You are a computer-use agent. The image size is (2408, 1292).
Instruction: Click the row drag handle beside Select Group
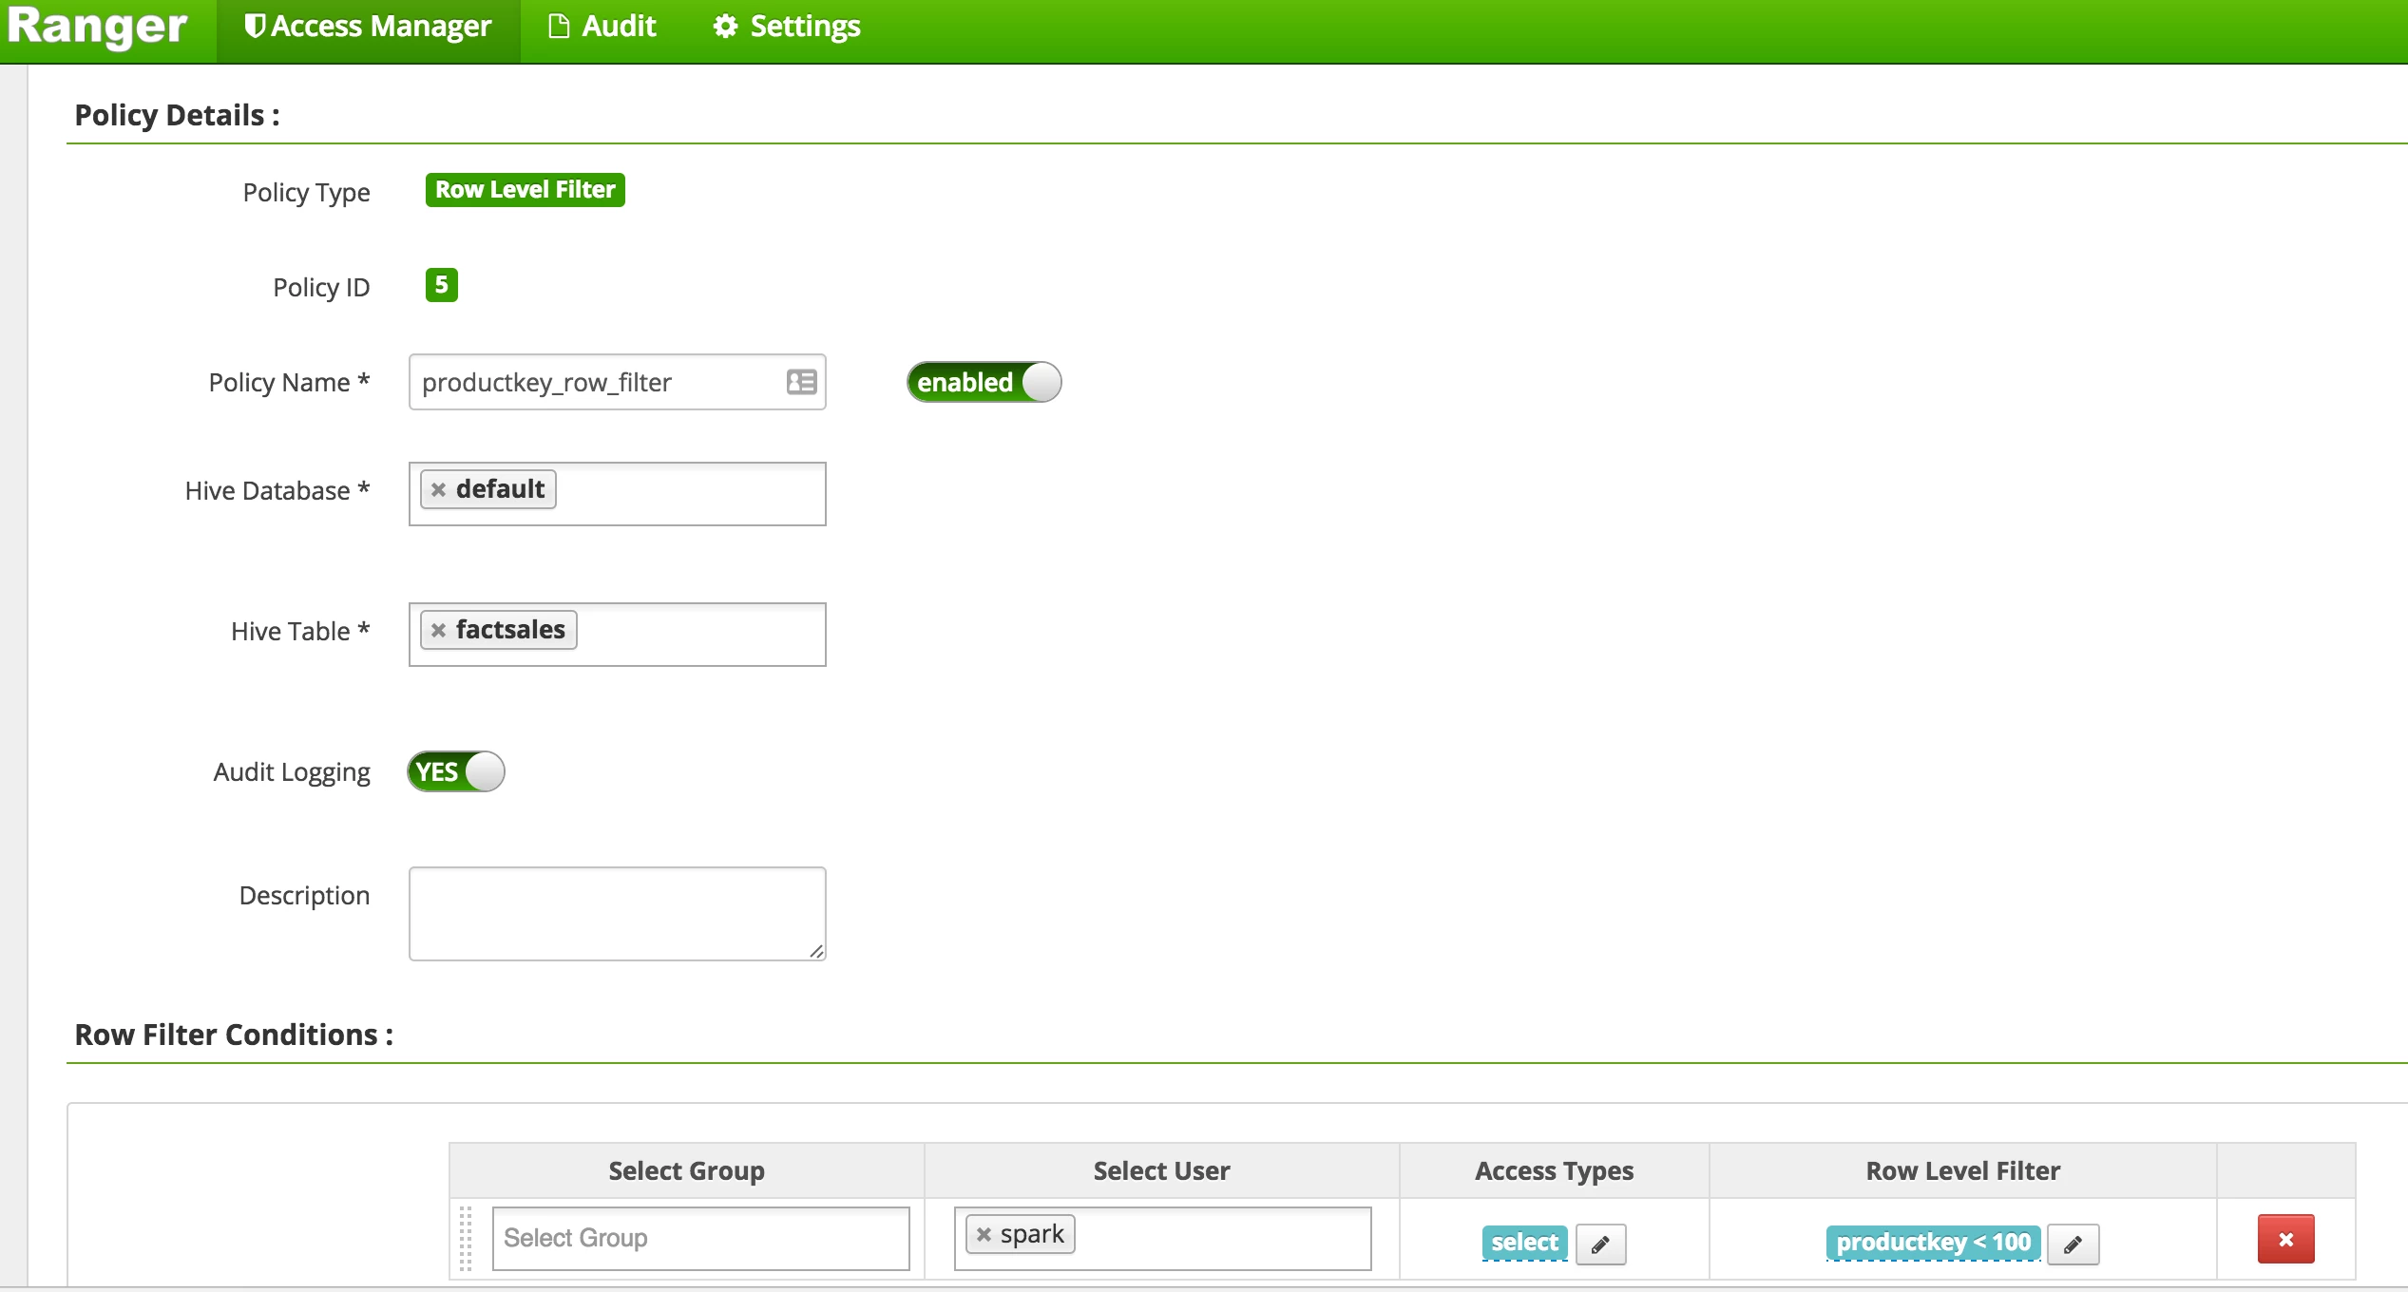point(466,1239)
